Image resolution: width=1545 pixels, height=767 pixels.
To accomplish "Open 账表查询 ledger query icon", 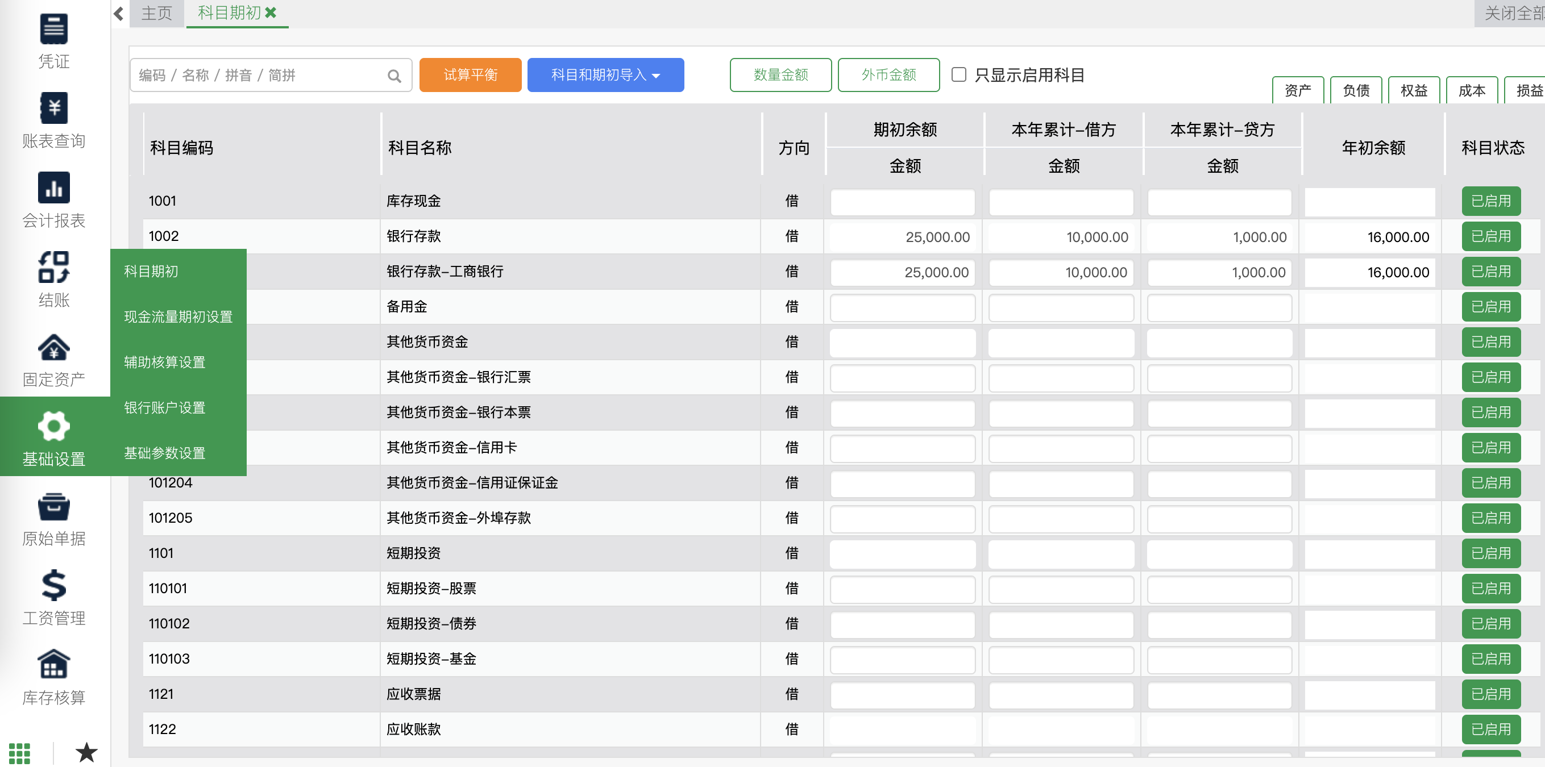I will tap(53, 109).
